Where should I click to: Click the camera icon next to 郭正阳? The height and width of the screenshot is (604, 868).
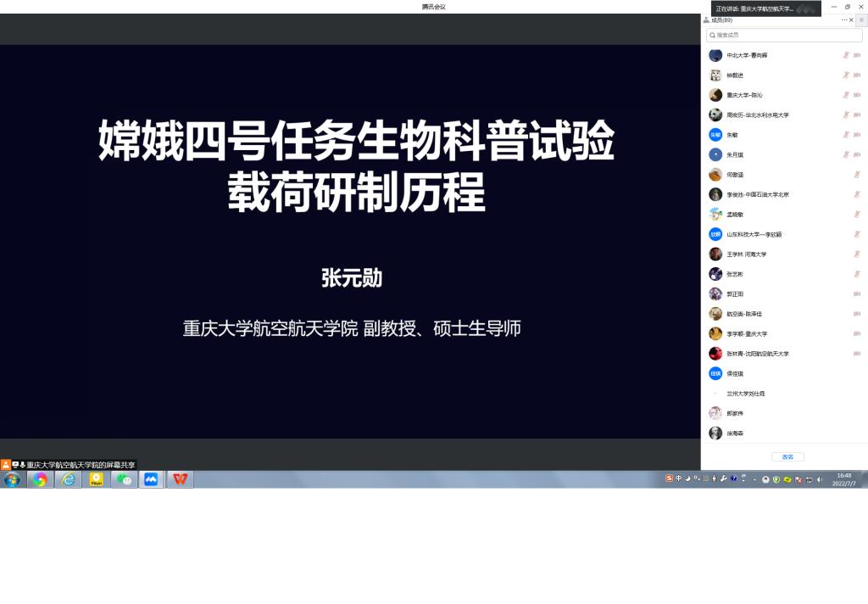857,294
